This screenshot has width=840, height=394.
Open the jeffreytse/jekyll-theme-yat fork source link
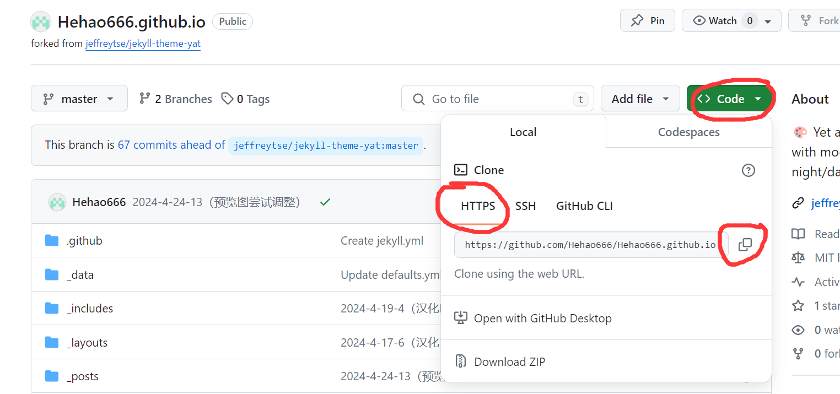(143, 44)
